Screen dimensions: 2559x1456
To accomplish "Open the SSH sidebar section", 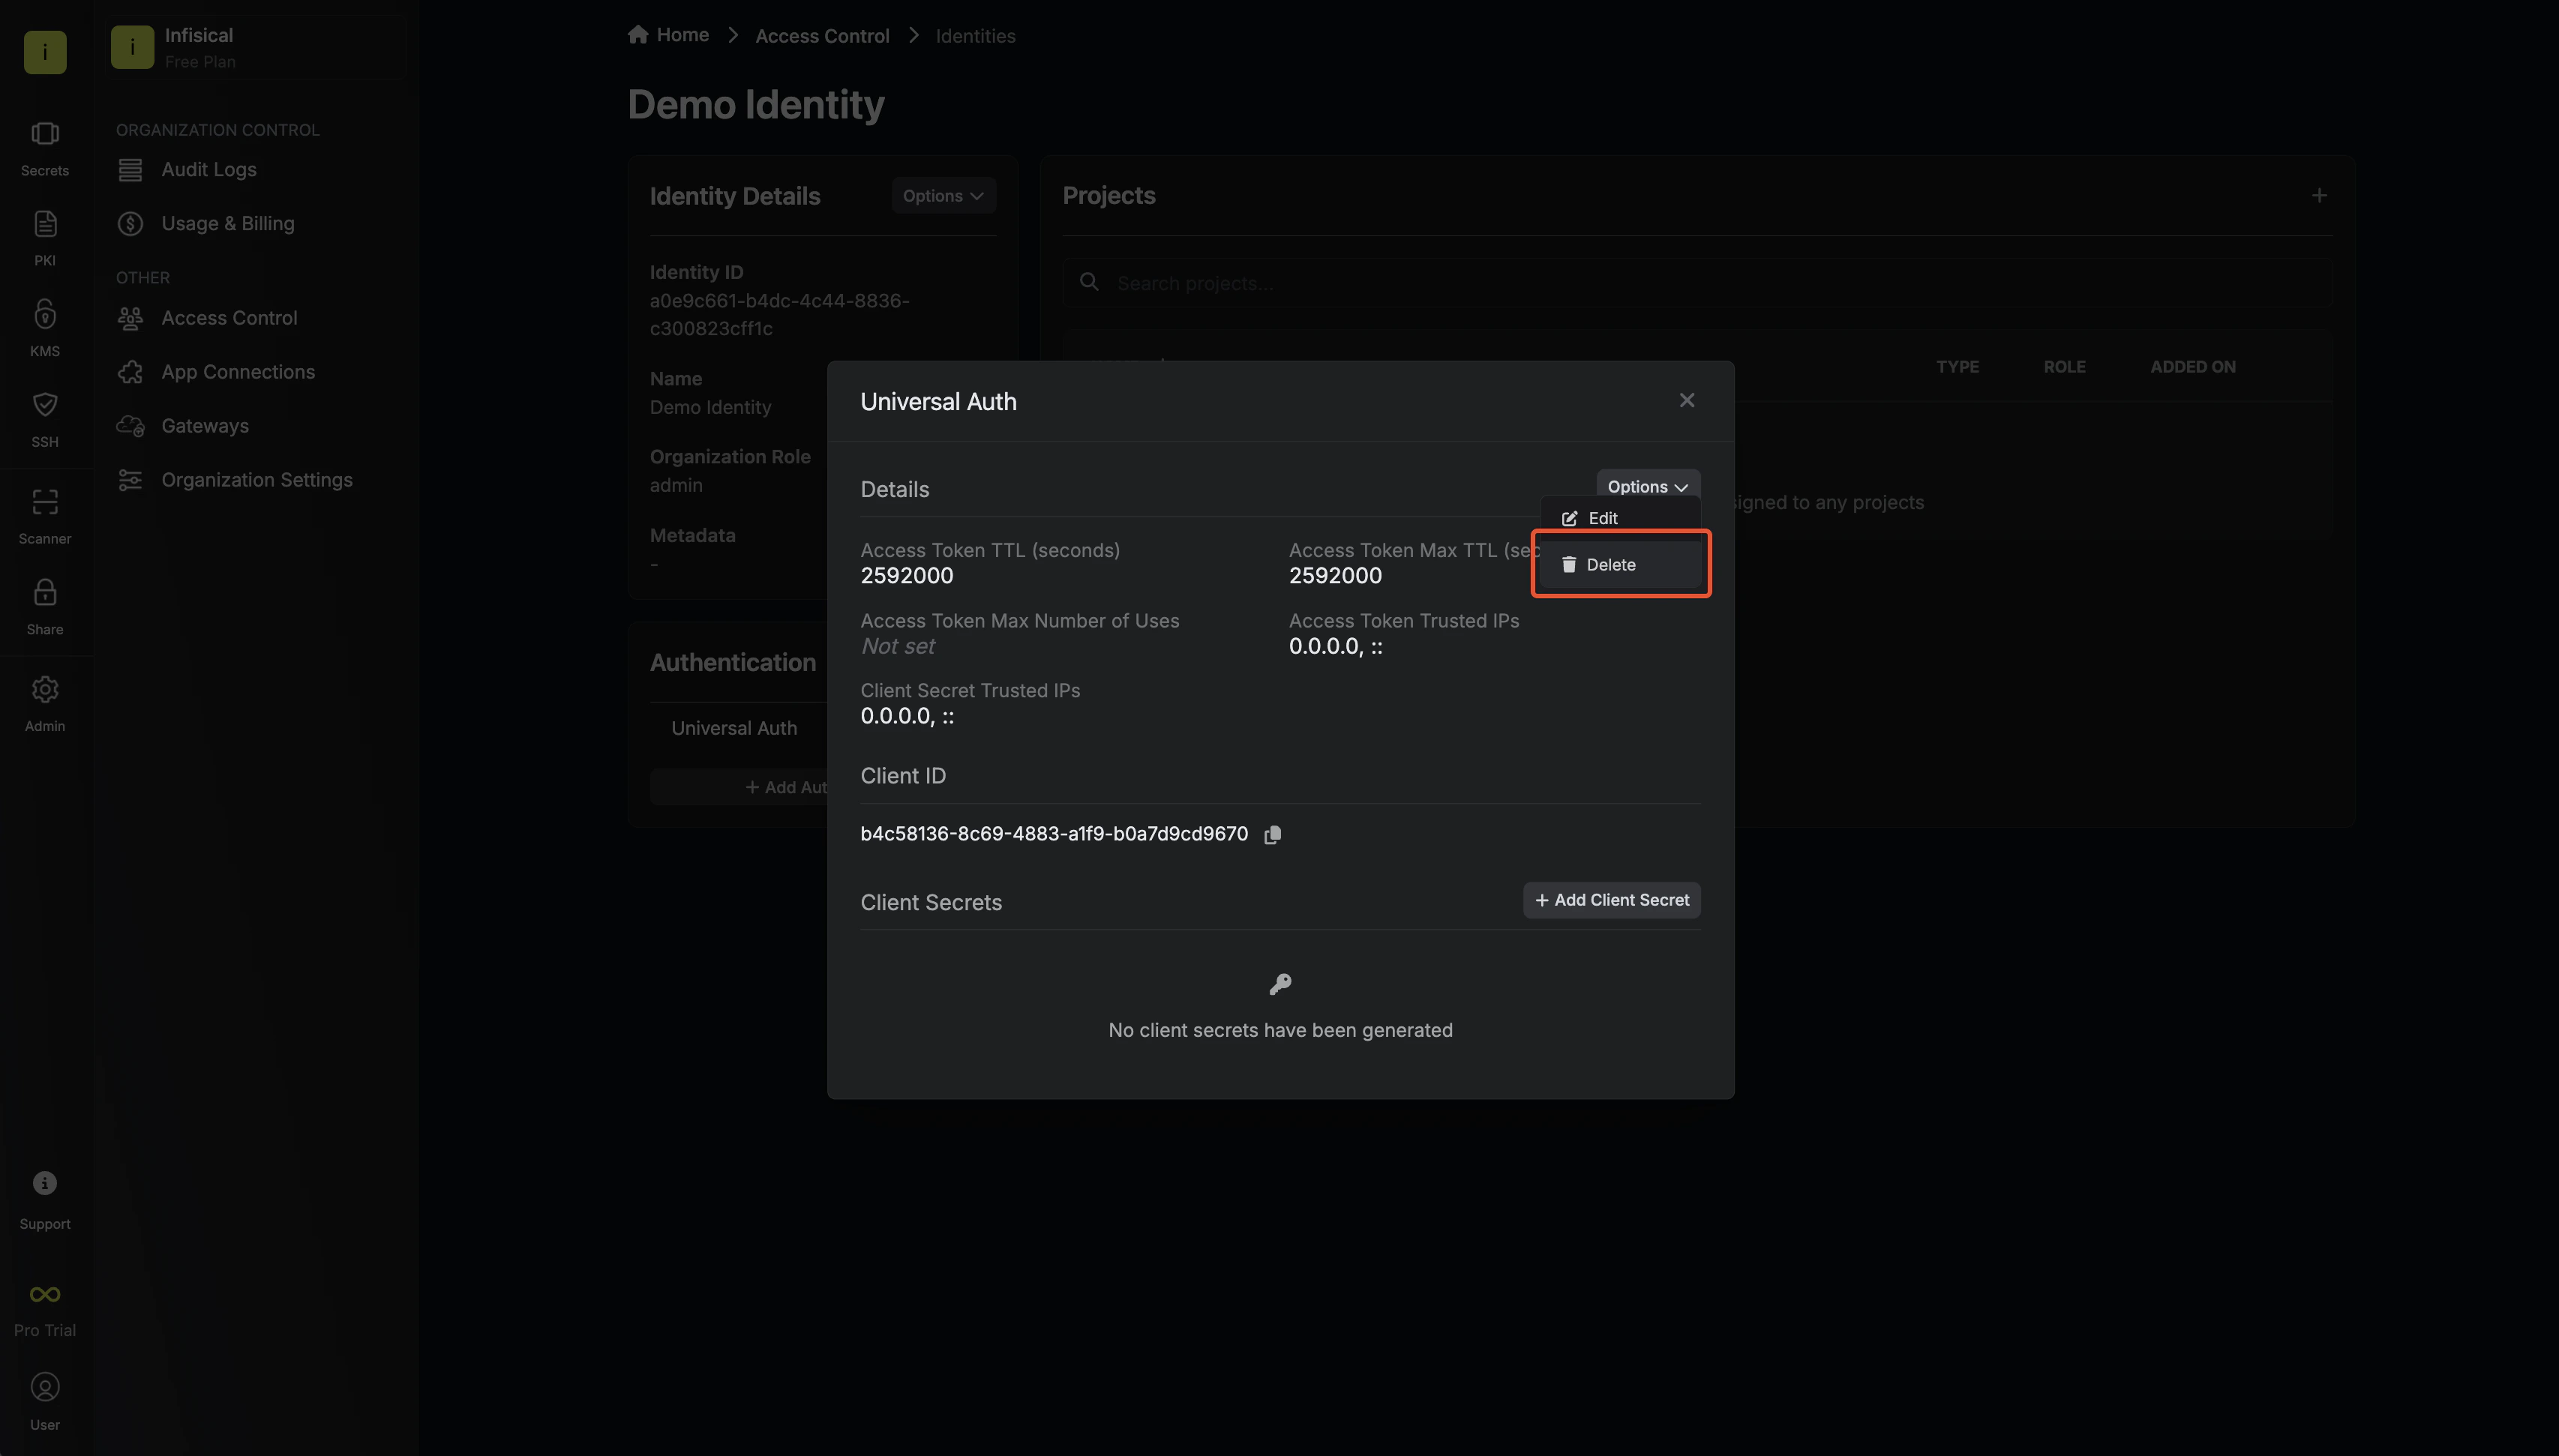I will pos(45,420).
